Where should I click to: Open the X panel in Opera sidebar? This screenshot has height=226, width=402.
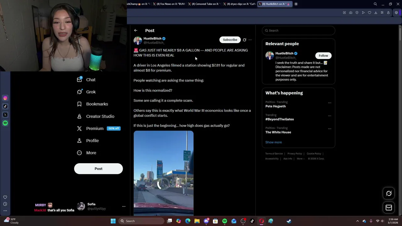[5, 115]
